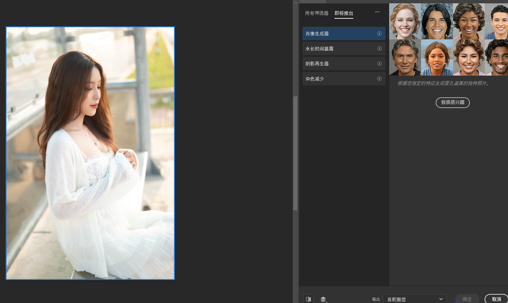Click the 确定 button
The height and width of the screenshot is (303, 508).
pyautogui.click(x=467, y=299)
